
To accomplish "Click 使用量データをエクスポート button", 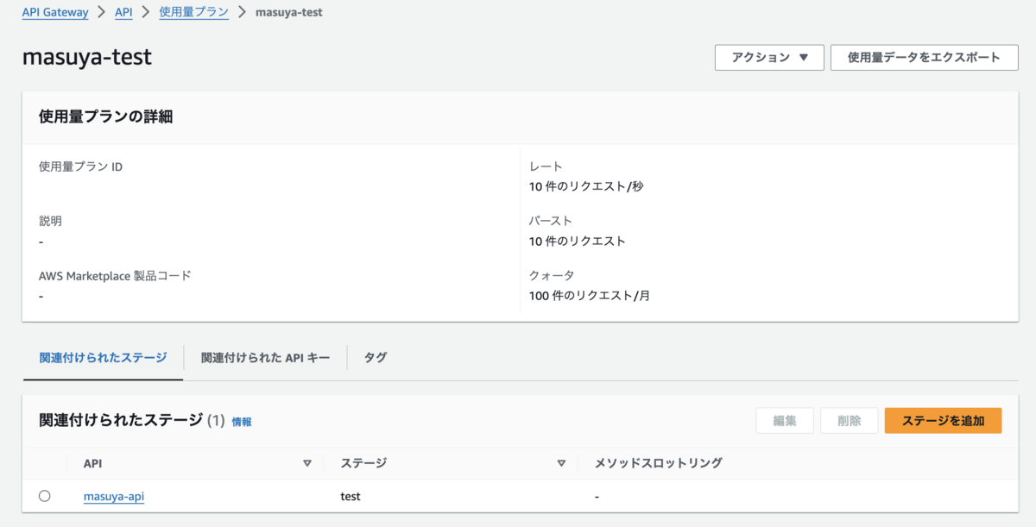I will pyautogui.click(x=924, y=58).
